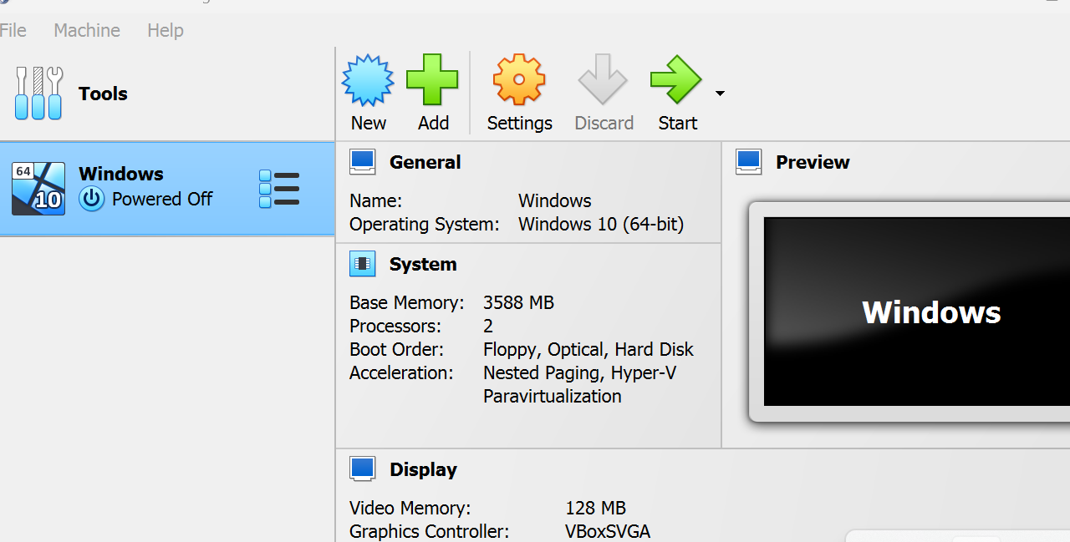1070x542 pixels.
Task: Open the Machine menu
Action: point(87,30)
